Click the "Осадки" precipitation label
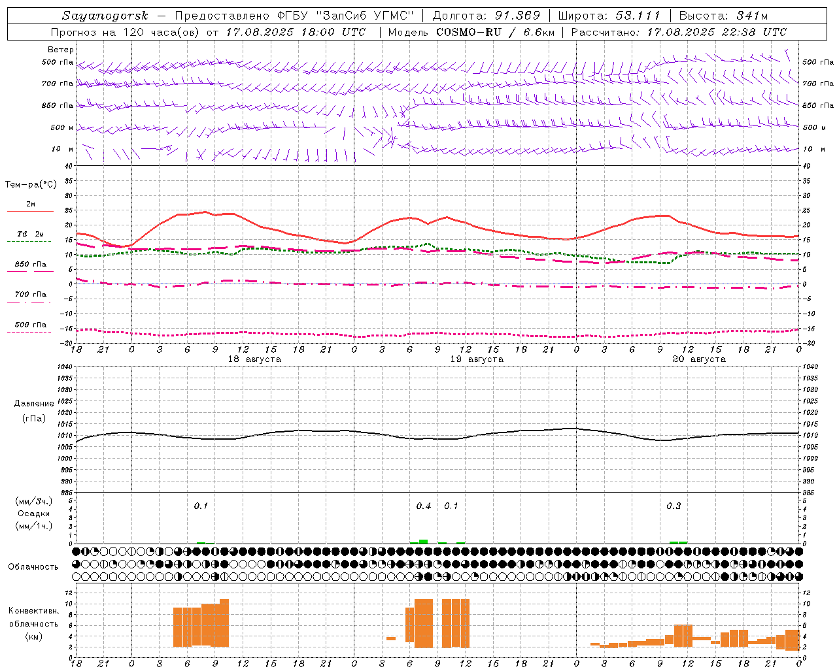The height and width of the screenshot is (669, 837). click(x=34, y=514)
